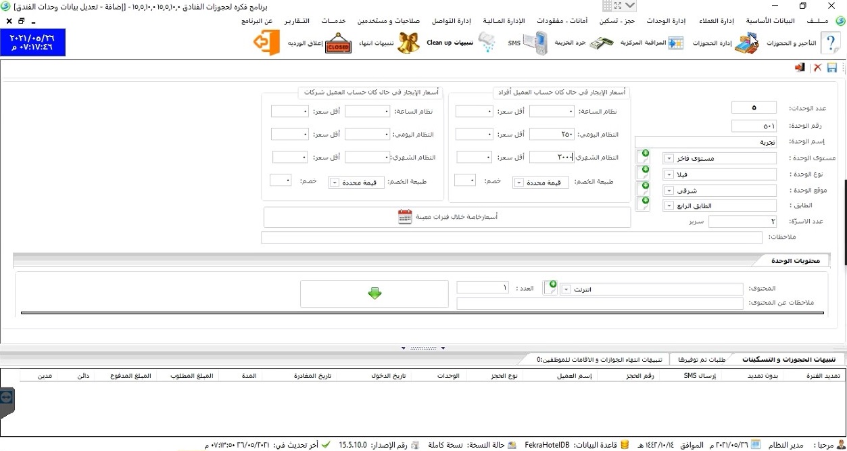Expand the مستوى الوحدة dropdown
847x451 pixels.
(669, 158)
